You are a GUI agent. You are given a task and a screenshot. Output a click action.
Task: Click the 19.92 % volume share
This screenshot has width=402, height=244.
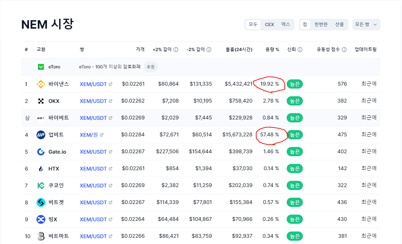pyautogui.click(x=269, y=84)
